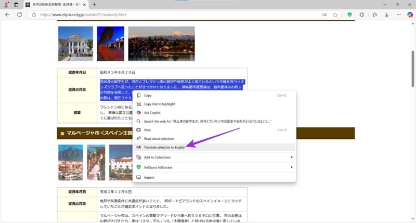The height and width of the screenshot is (223, 416).
Task: Reload the page with refresh icon
Action: point(19,15)
